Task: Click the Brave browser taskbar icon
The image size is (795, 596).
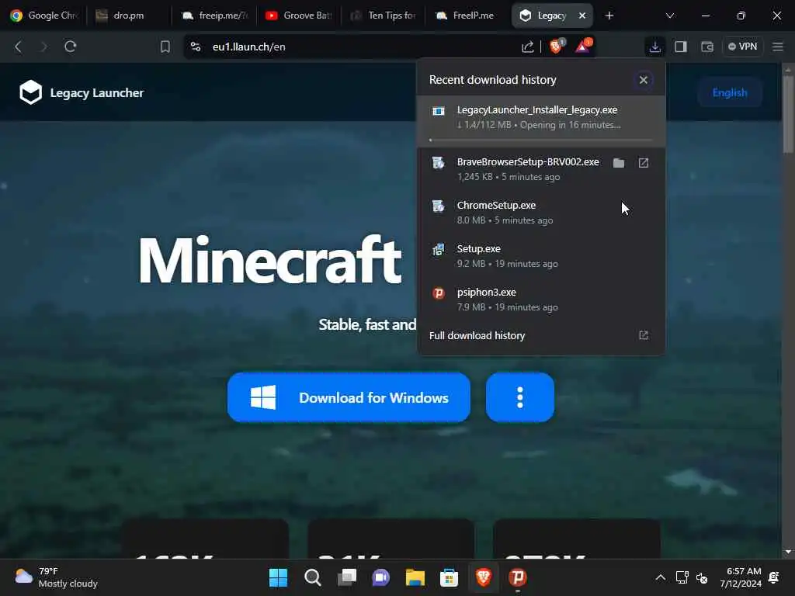Action: pyautogui.click(x=483, y=577)
